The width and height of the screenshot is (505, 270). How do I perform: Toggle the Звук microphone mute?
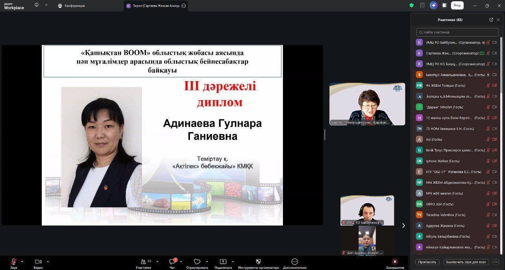click(x=13, y=263)
